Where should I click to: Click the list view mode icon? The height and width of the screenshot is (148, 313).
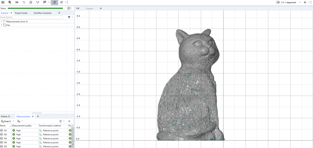tap(61, 121)
